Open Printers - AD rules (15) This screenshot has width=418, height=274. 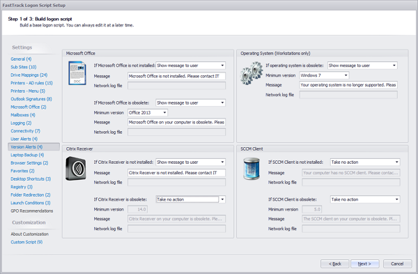[x=32, y=83]
